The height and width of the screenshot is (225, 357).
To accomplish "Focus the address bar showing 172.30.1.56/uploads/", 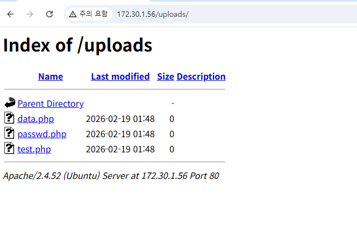I will 217,14.
